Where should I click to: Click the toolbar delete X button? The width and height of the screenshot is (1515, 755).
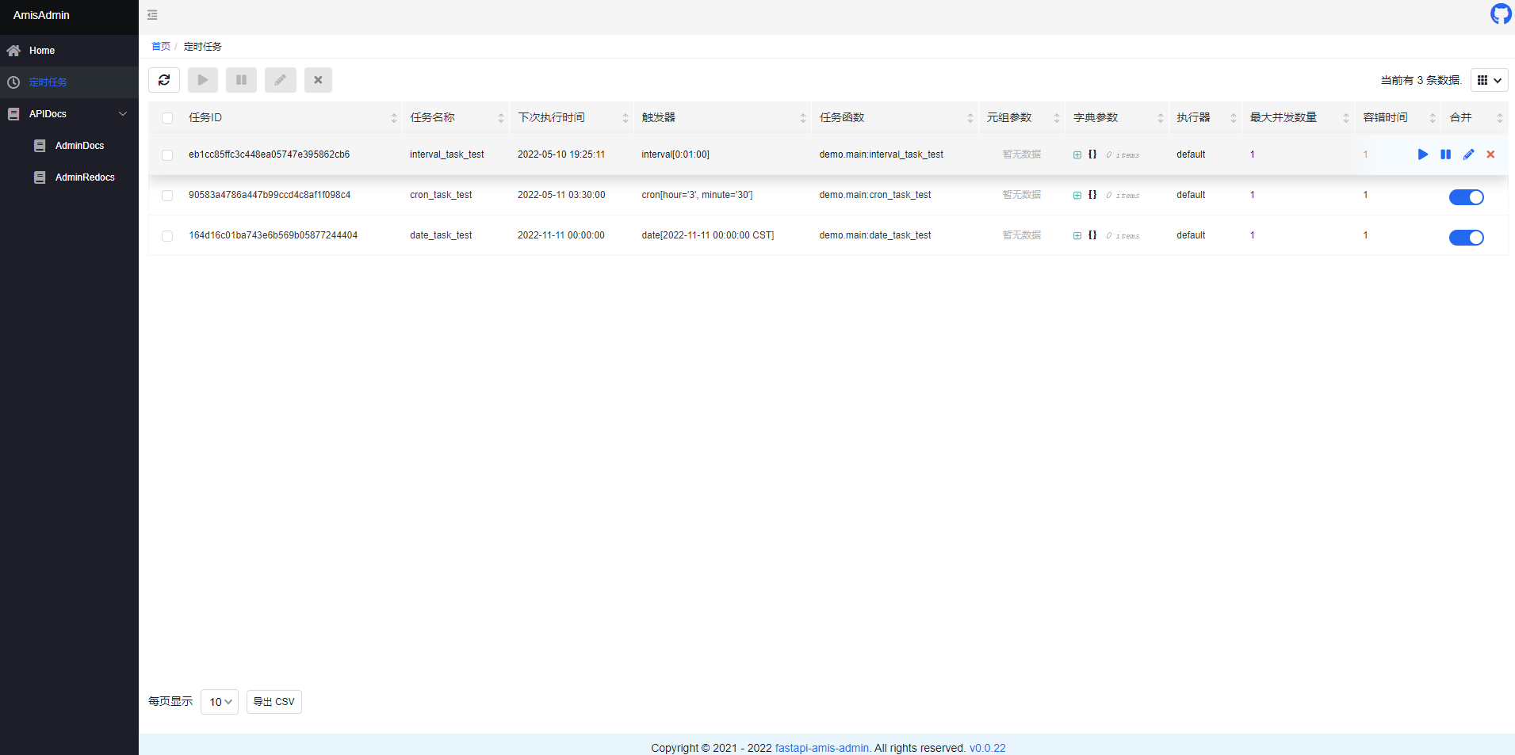(x=318, y=80)
